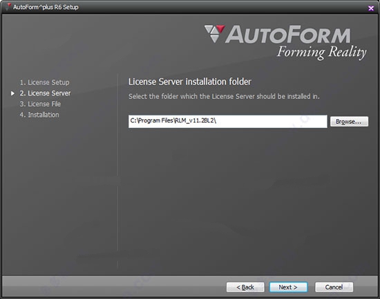Click the AutoForm wordmark text
The height and width of the screenshot is (299, 380).
pos(288,35)
